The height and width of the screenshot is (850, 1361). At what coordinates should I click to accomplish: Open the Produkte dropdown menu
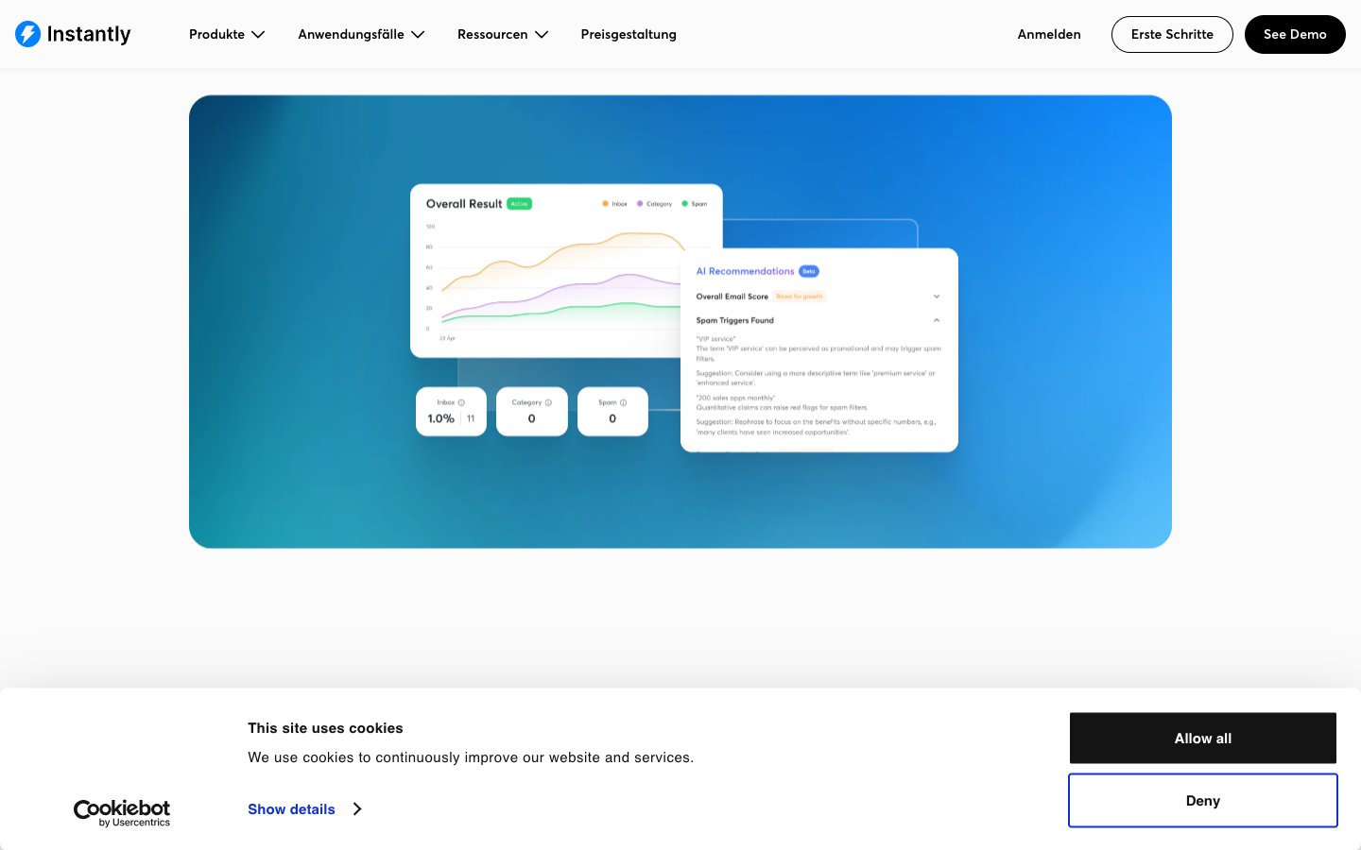pos(227,34)
